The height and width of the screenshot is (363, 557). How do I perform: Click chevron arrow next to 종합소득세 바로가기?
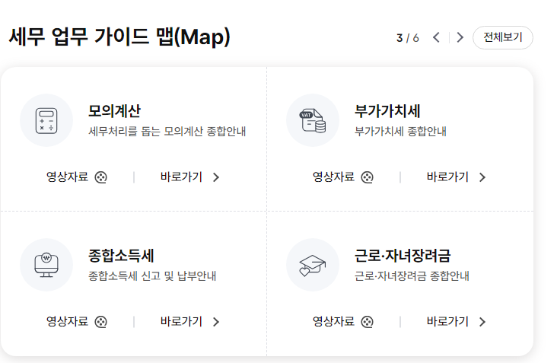(x=216, y=322)
